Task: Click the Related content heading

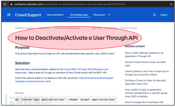Action: (135, 46)
